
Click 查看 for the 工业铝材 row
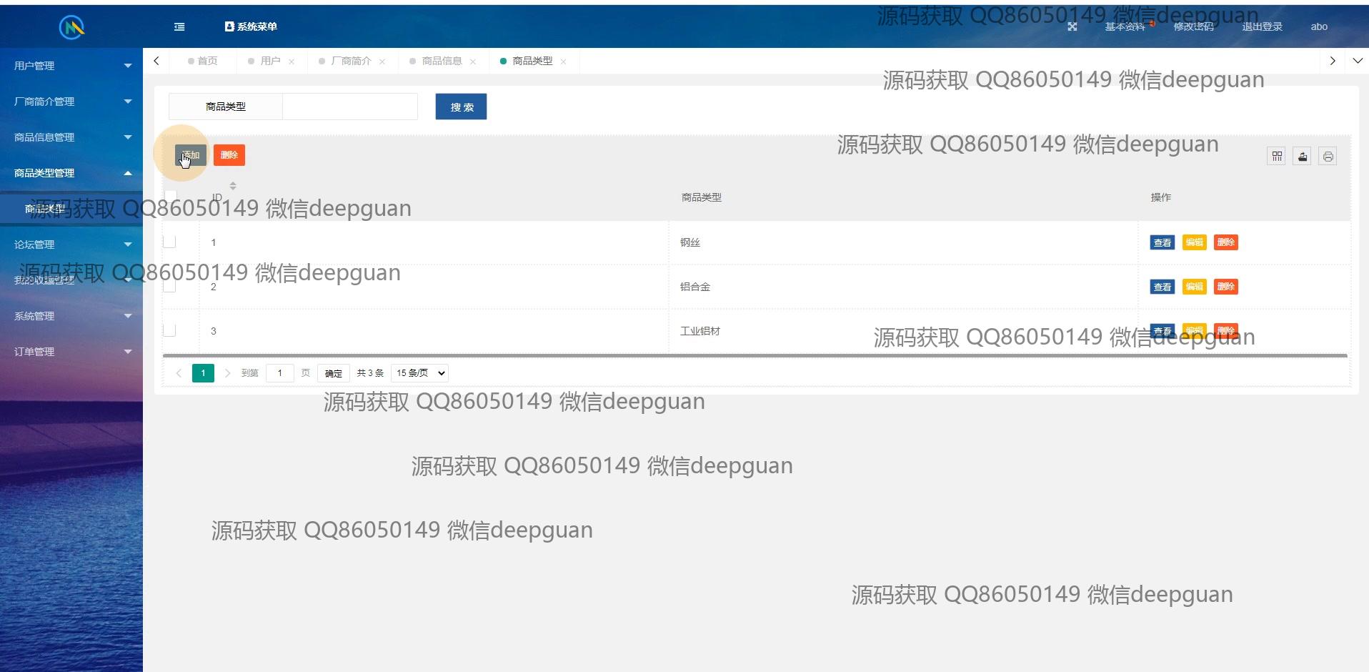[x=1163, y=331]
